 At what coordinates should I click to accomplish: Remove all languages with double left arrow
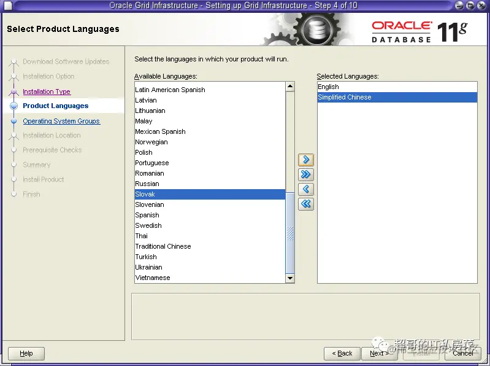[x=305, y=204]
